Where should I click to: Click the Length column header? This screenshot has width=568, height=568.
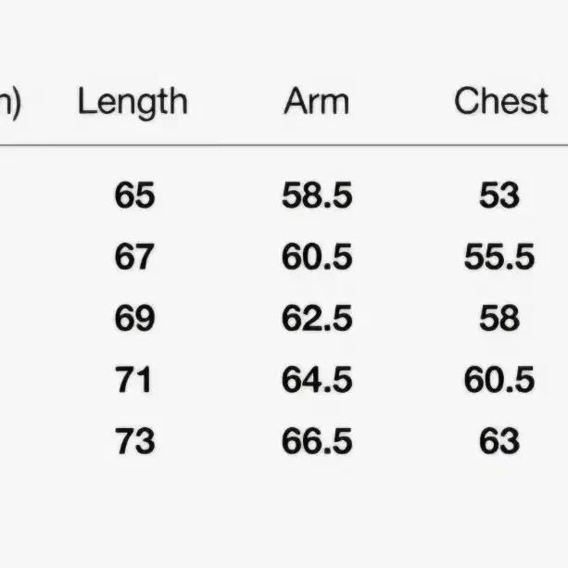pos(133,103)
